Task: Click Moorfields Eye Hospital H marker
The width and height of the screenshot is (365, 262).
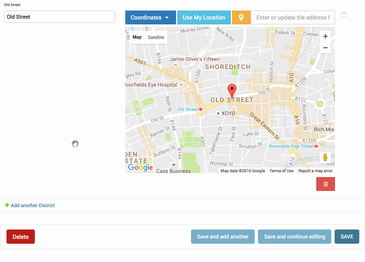Action: (x=181, y=85)
